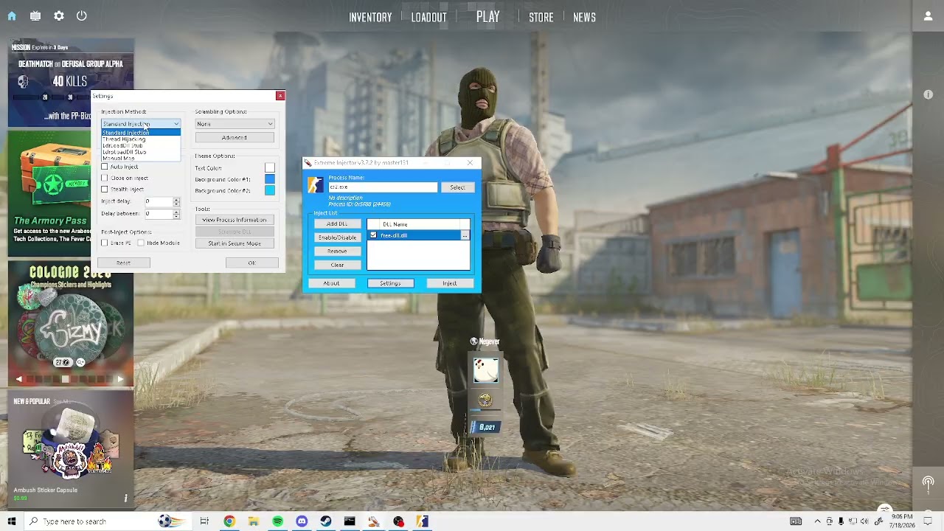Click the info icon on Ambush Sticker Capsule
Image resolution: width=944 pixels, height=531 pixels.
pyautogui.click(x=125, y=499)
